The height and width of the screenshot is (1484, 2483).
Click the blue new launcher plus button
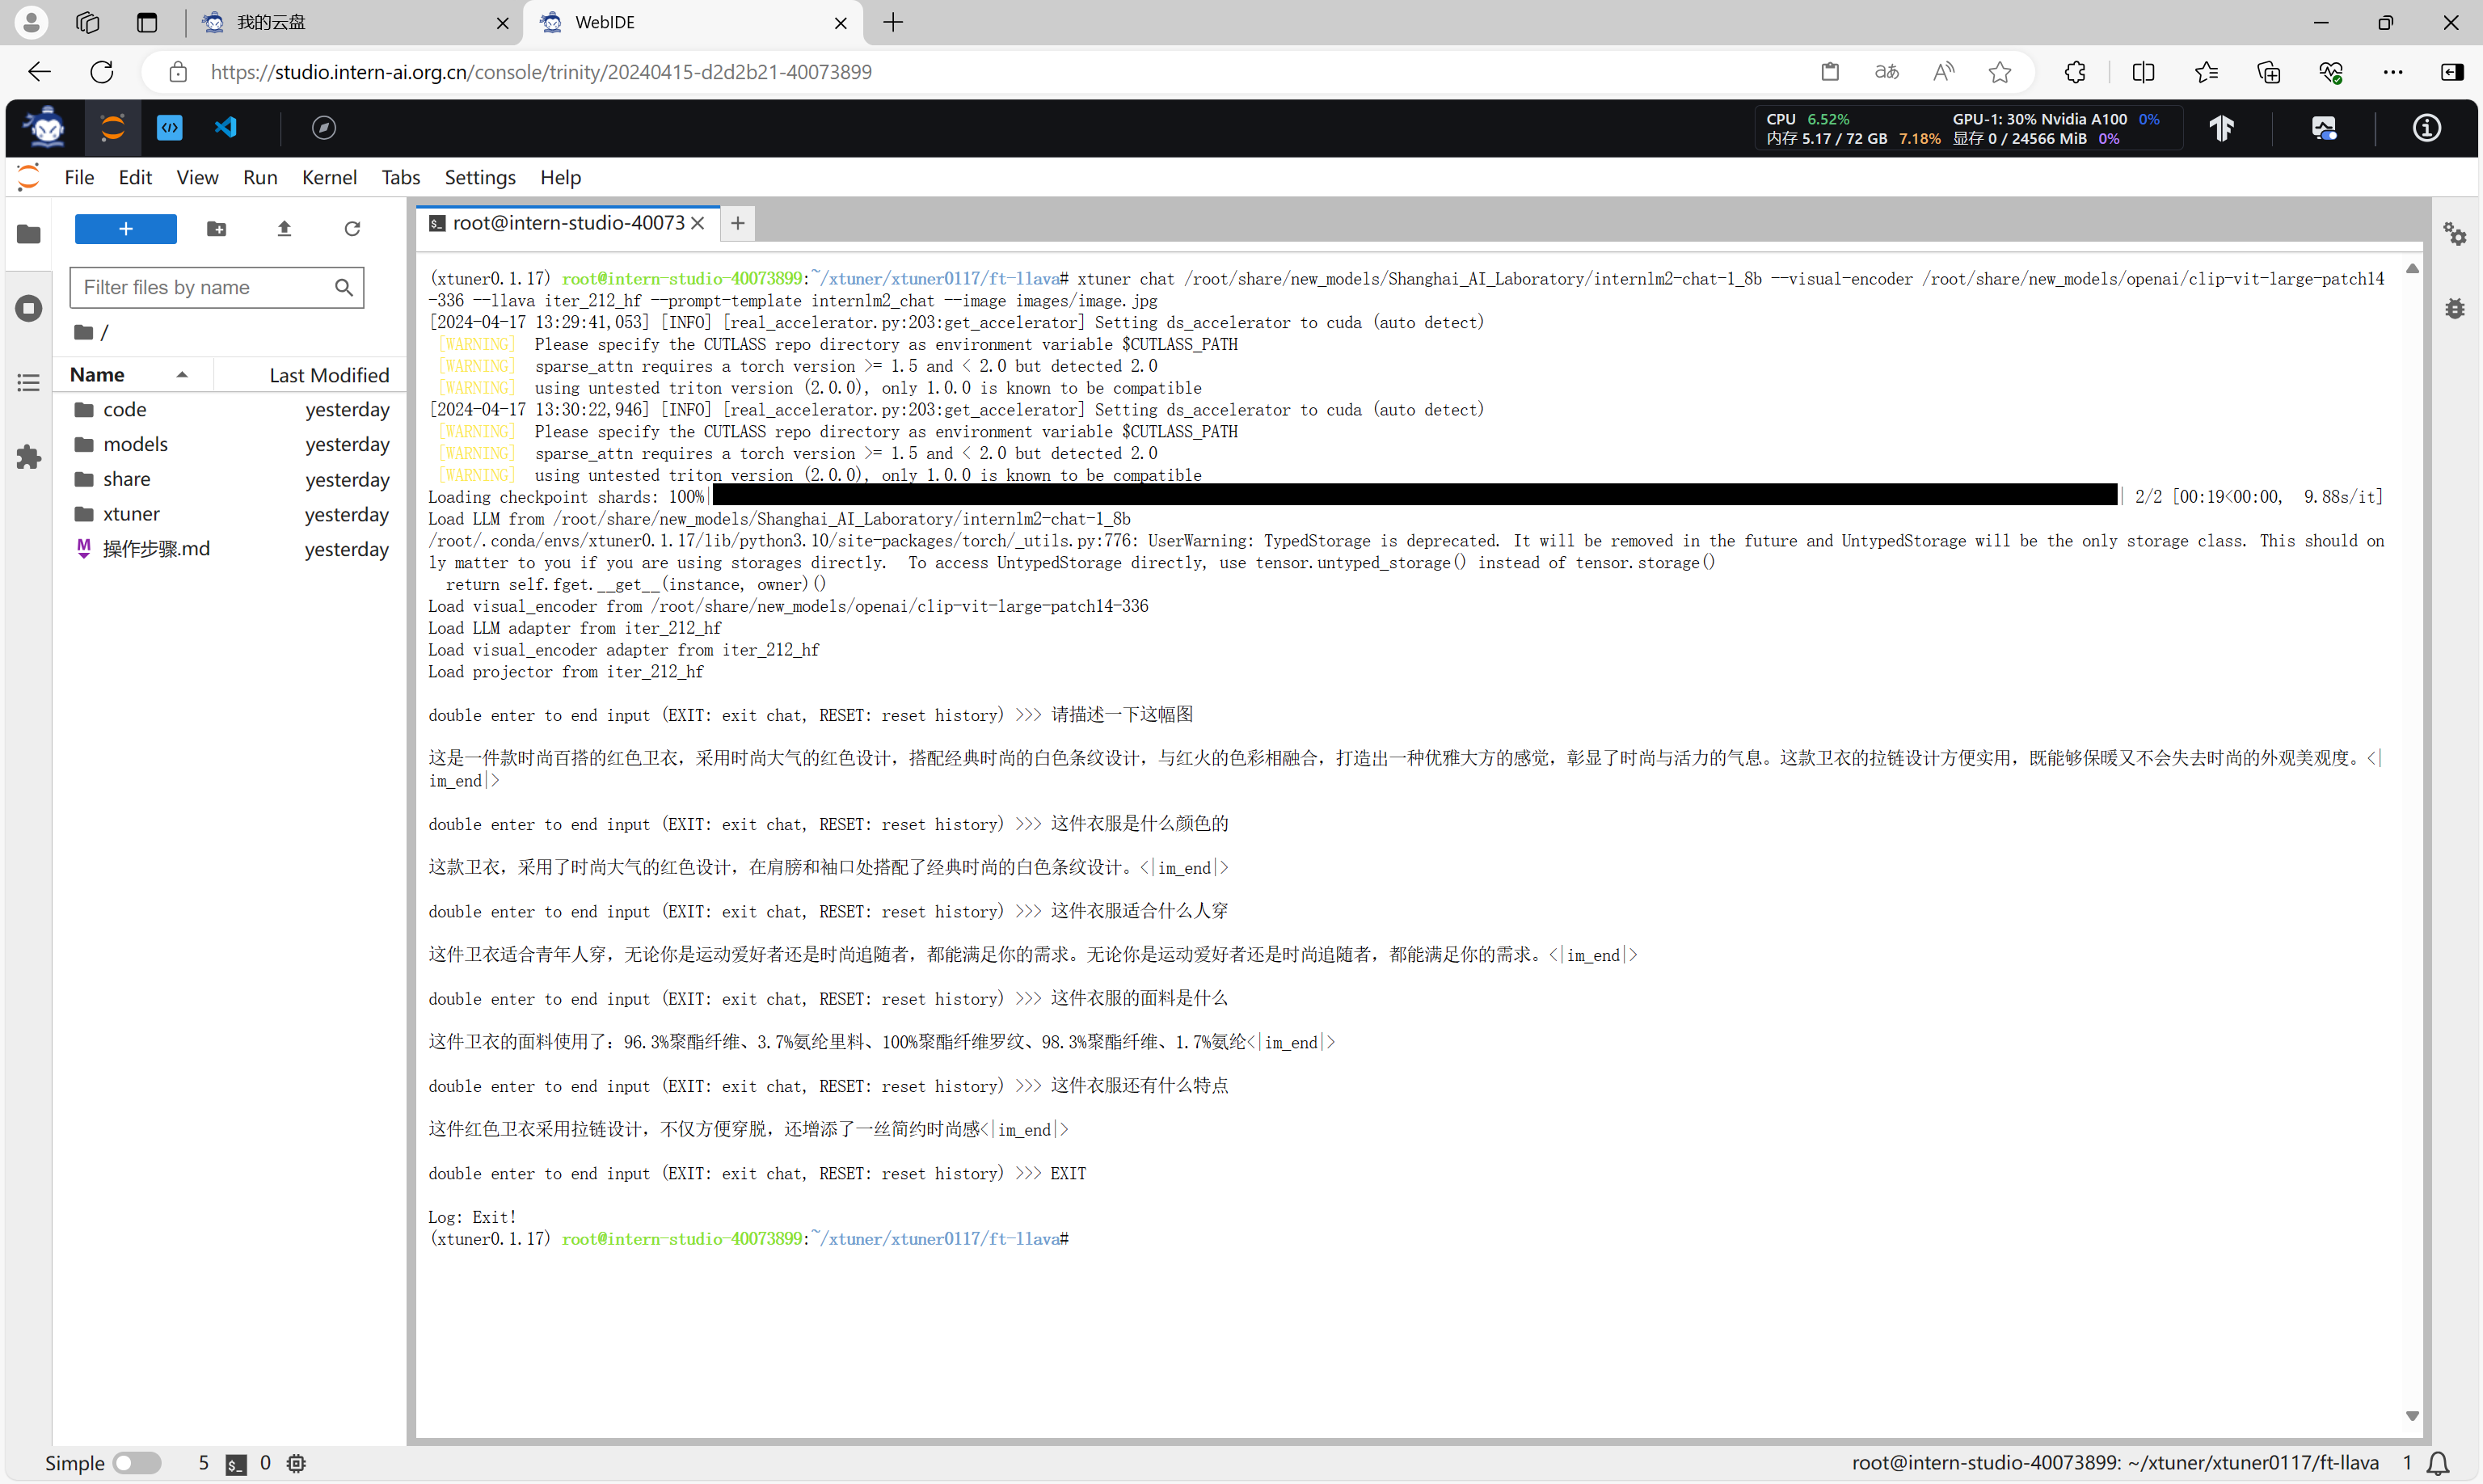point(126,229)
